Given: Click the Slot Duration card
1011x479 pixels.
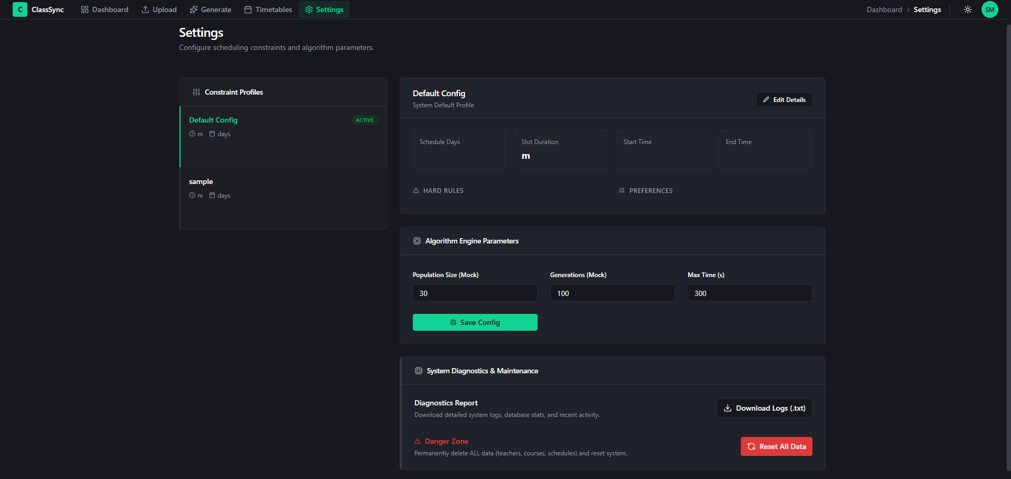Looking at the screenshot, I should 561,150.
